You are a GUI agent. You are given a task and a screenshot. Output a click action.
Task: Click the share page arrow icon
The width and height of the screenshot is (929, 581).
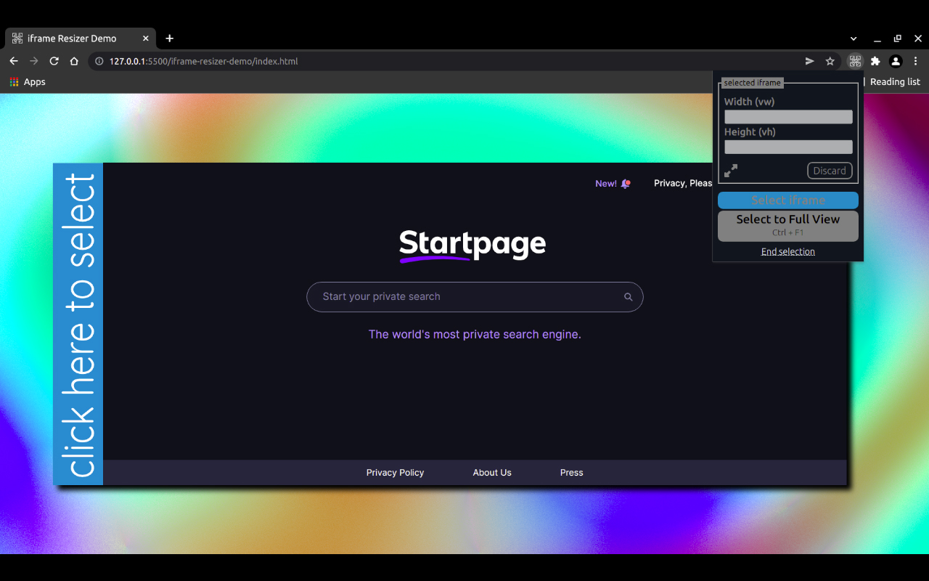pos(810,61)
